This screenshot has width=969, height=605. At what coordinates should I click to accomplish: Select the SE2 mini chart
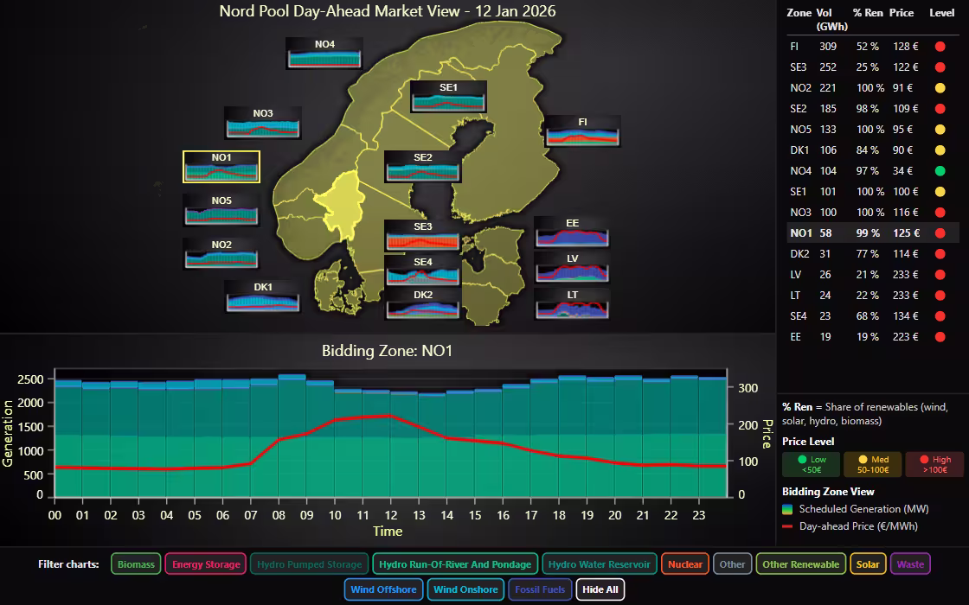423,167
